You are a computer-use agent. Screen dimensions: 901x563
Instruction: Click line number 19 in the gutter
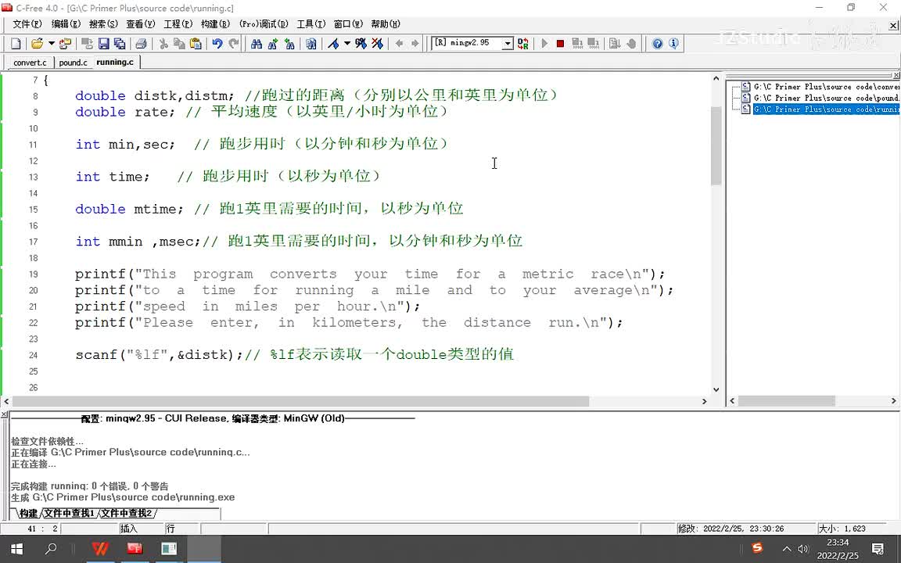(x=34, y=274)
